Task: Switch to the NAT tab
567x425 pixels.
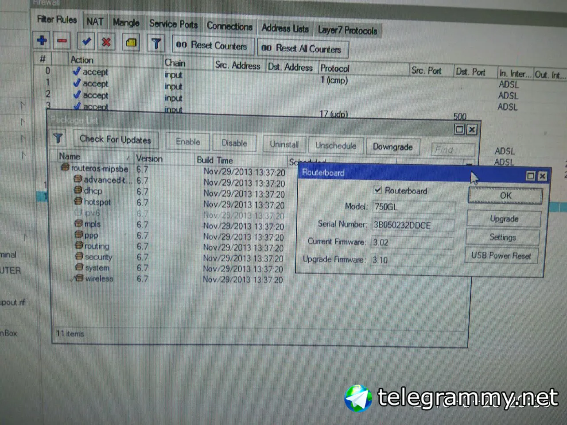Action: point(95,22)
